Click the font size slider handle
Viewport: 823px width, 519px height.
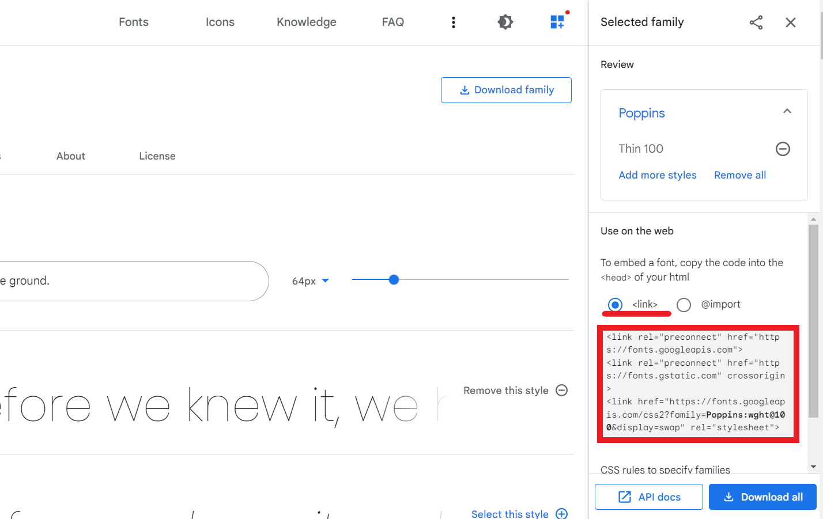[394, 280]
